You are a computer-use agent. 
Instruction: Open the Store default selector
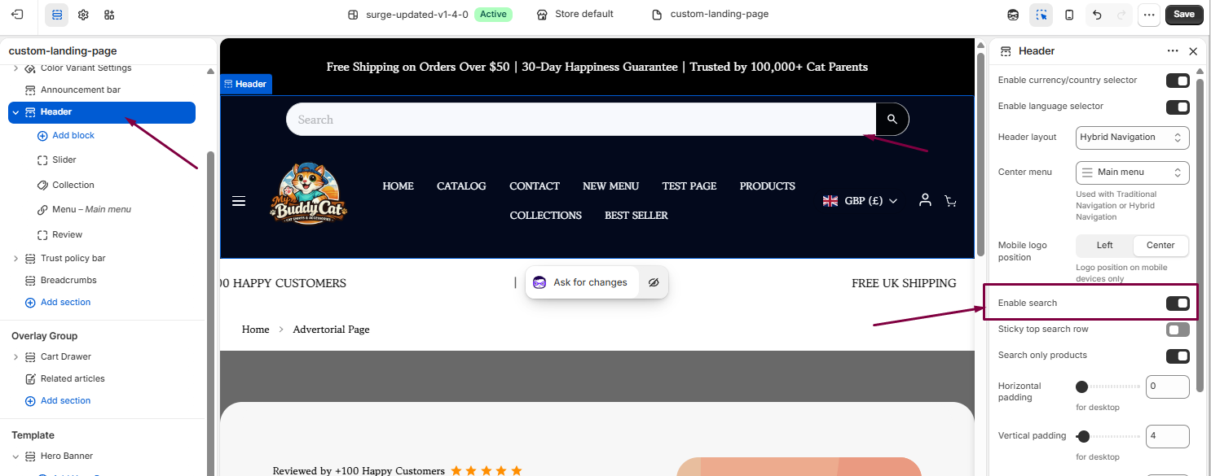click(575, 15)
